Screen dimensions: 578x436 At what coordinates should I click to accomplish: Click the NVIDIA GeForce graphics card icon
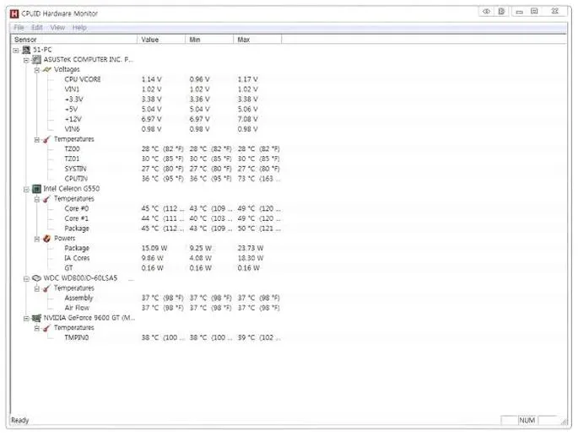[x=36, y=318]
